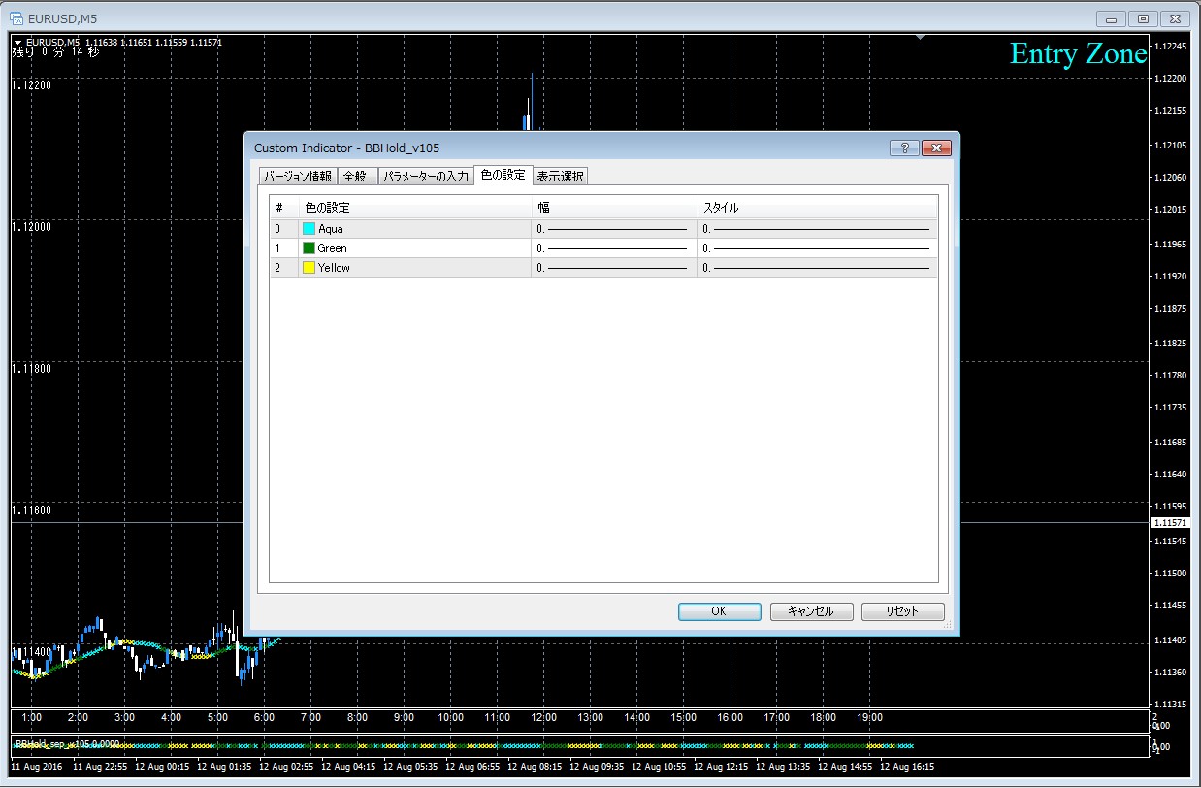Viewport: 1201px width, 788px height.
Task: Open line style selector for Aqua row
Action: pyautogui.click(x=817, y=229)
